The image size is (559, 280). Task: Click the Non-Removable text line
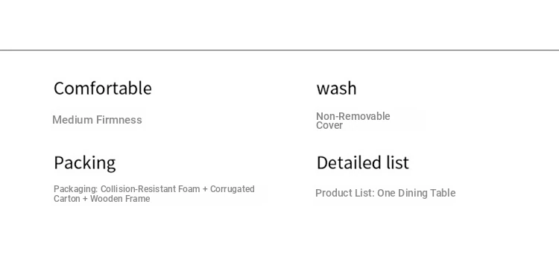click(353, 116)
